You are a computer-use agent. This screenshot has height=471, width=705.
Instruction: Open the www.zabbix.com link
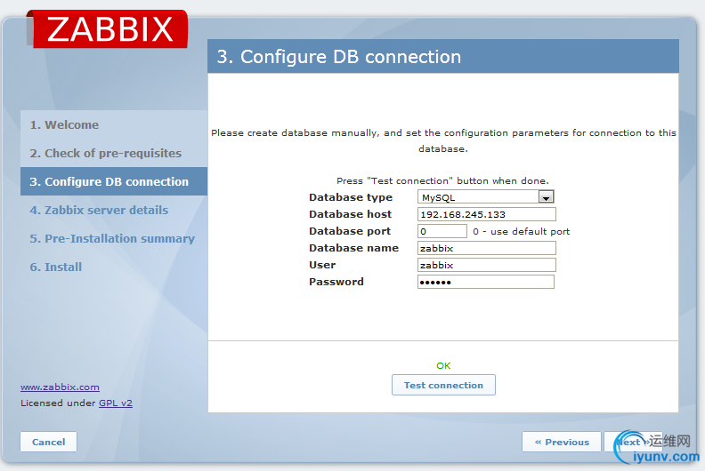pyautogui.click(x=60, y=387)
